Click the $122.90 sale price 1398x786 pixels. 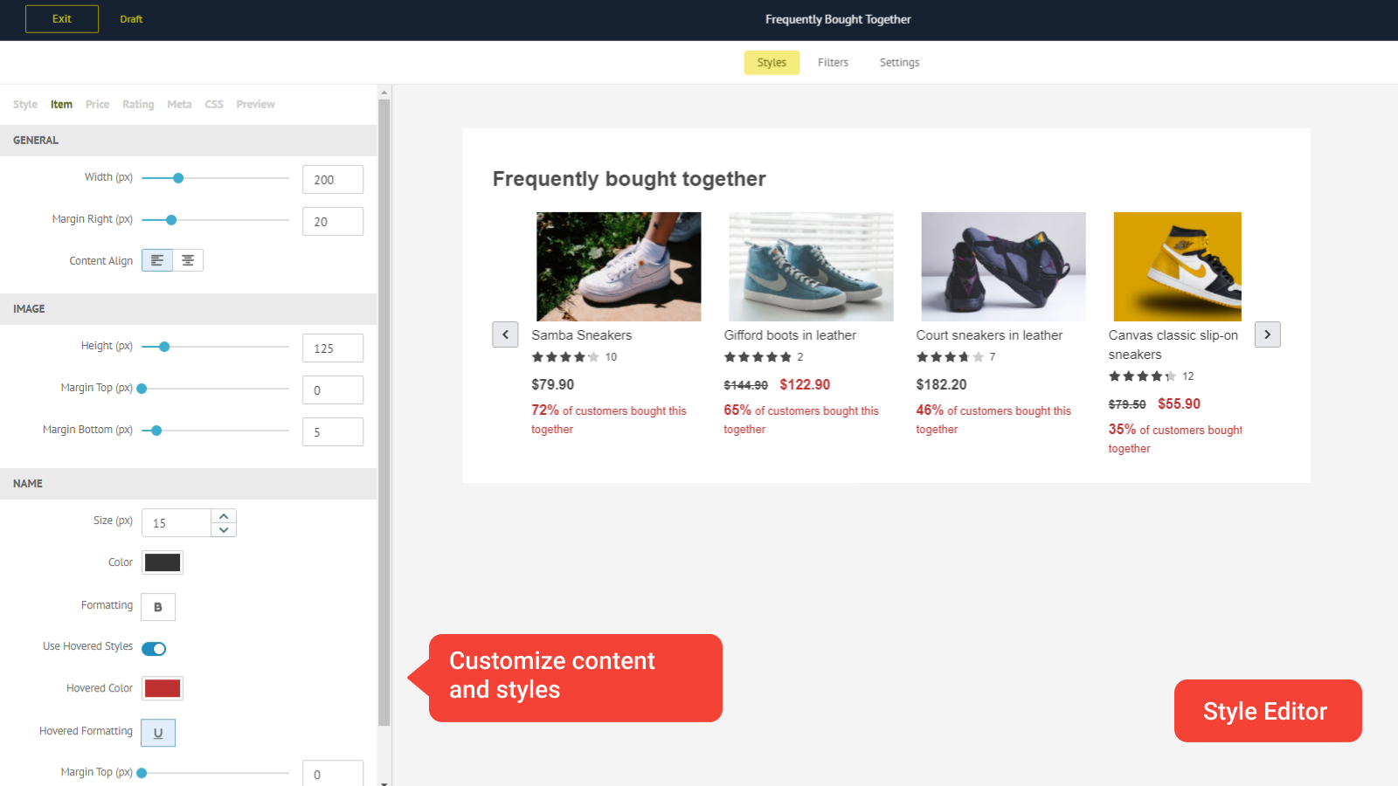click(x=805, y=384)
